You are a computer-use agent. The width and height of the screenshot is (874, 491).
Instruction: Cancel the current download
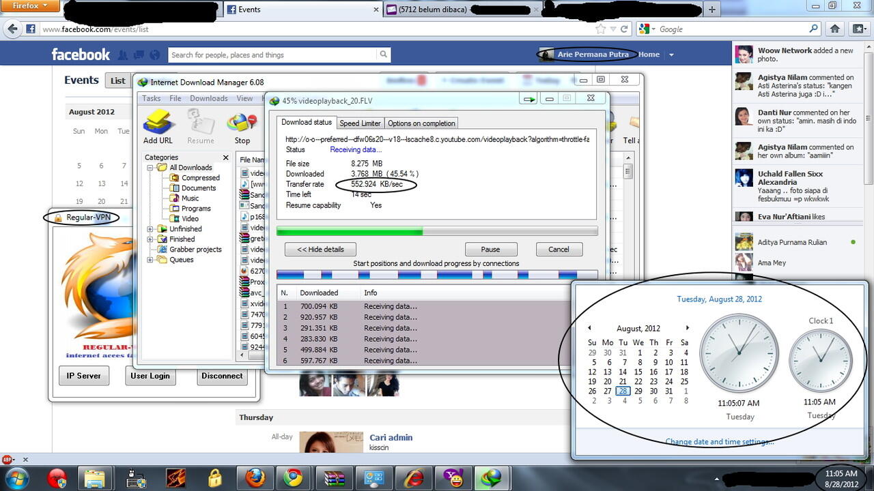tap(559, 249)
